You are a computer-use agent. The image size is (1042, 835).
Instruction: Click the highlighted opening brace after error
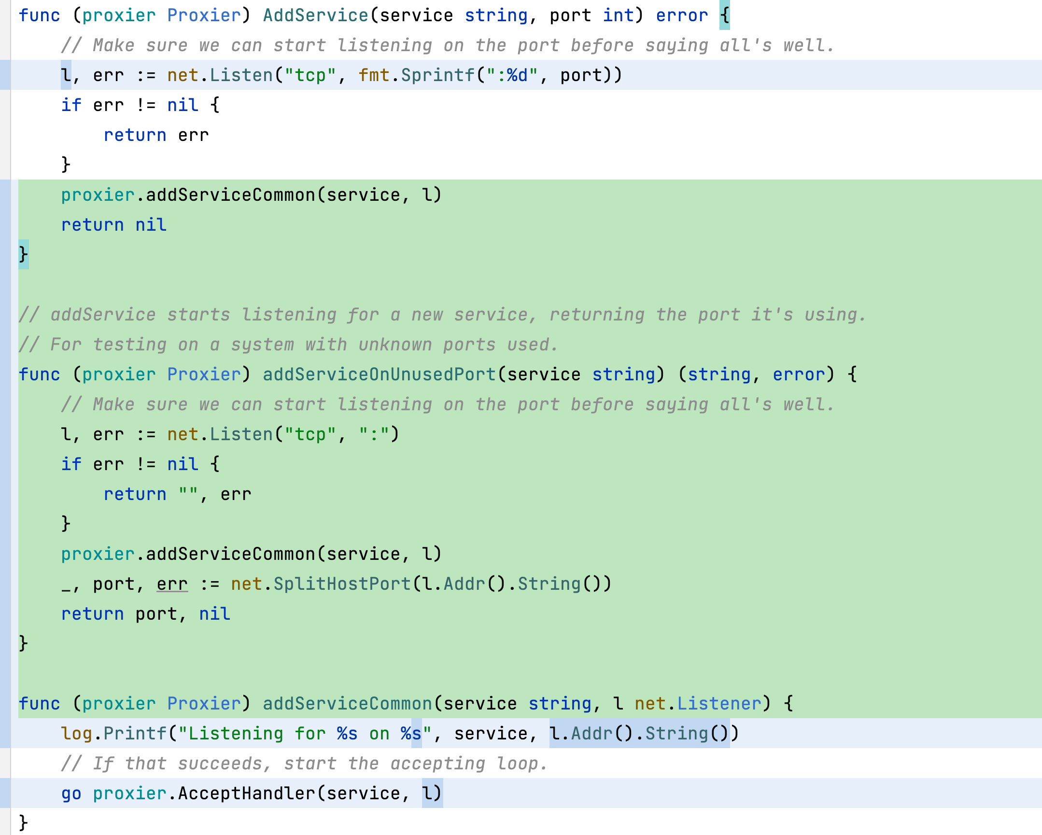724,15
